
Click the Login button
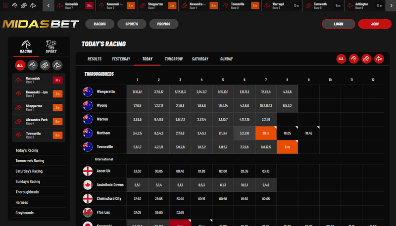click(x=339, y=24)
